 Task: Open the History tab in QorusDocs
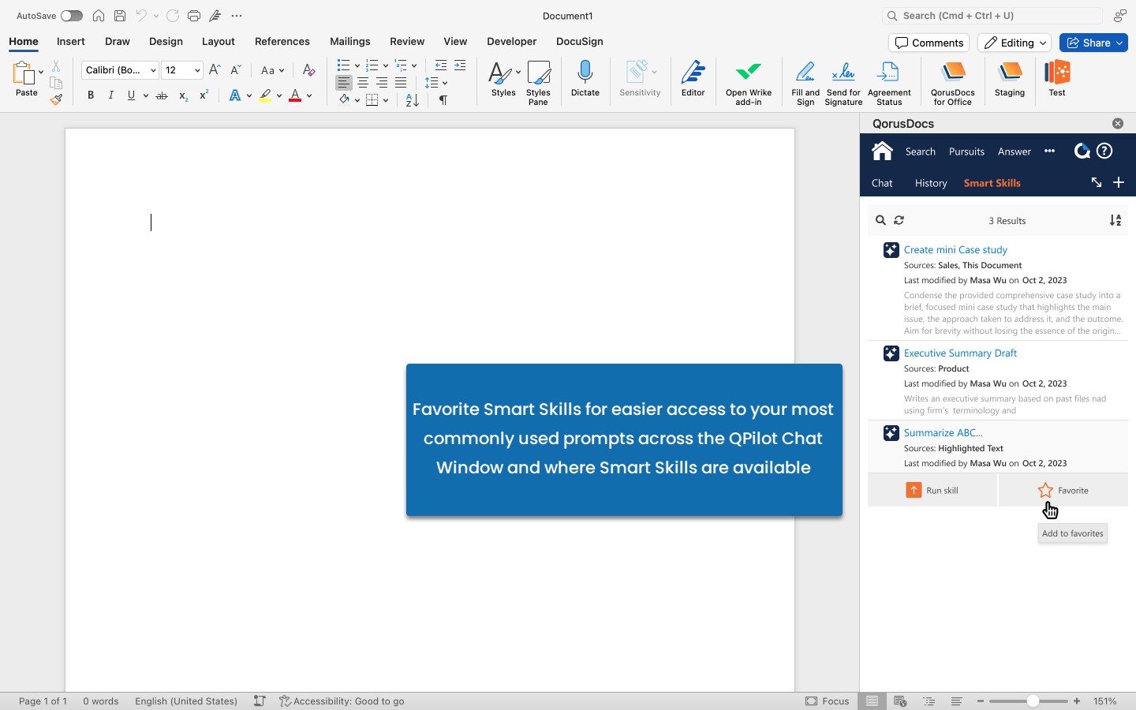(x=931, y=183)
